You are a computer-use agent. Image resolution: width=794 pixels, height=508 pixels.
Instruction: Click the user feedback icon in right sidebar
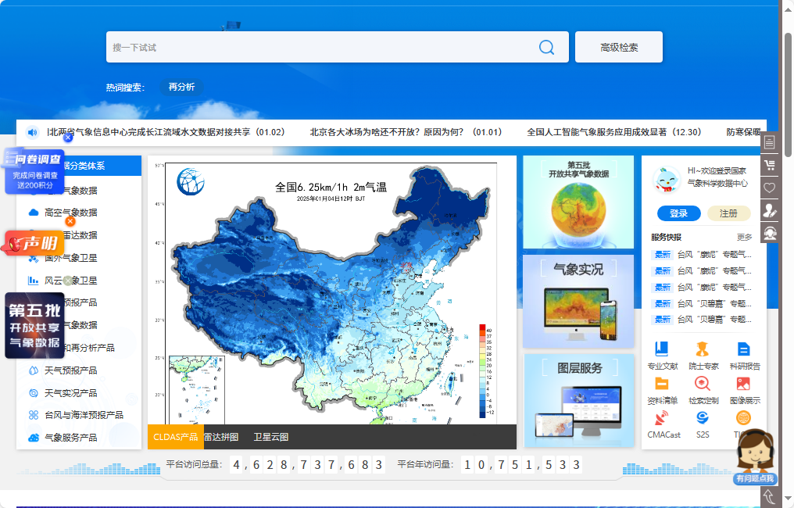click(x=769, y=210)
